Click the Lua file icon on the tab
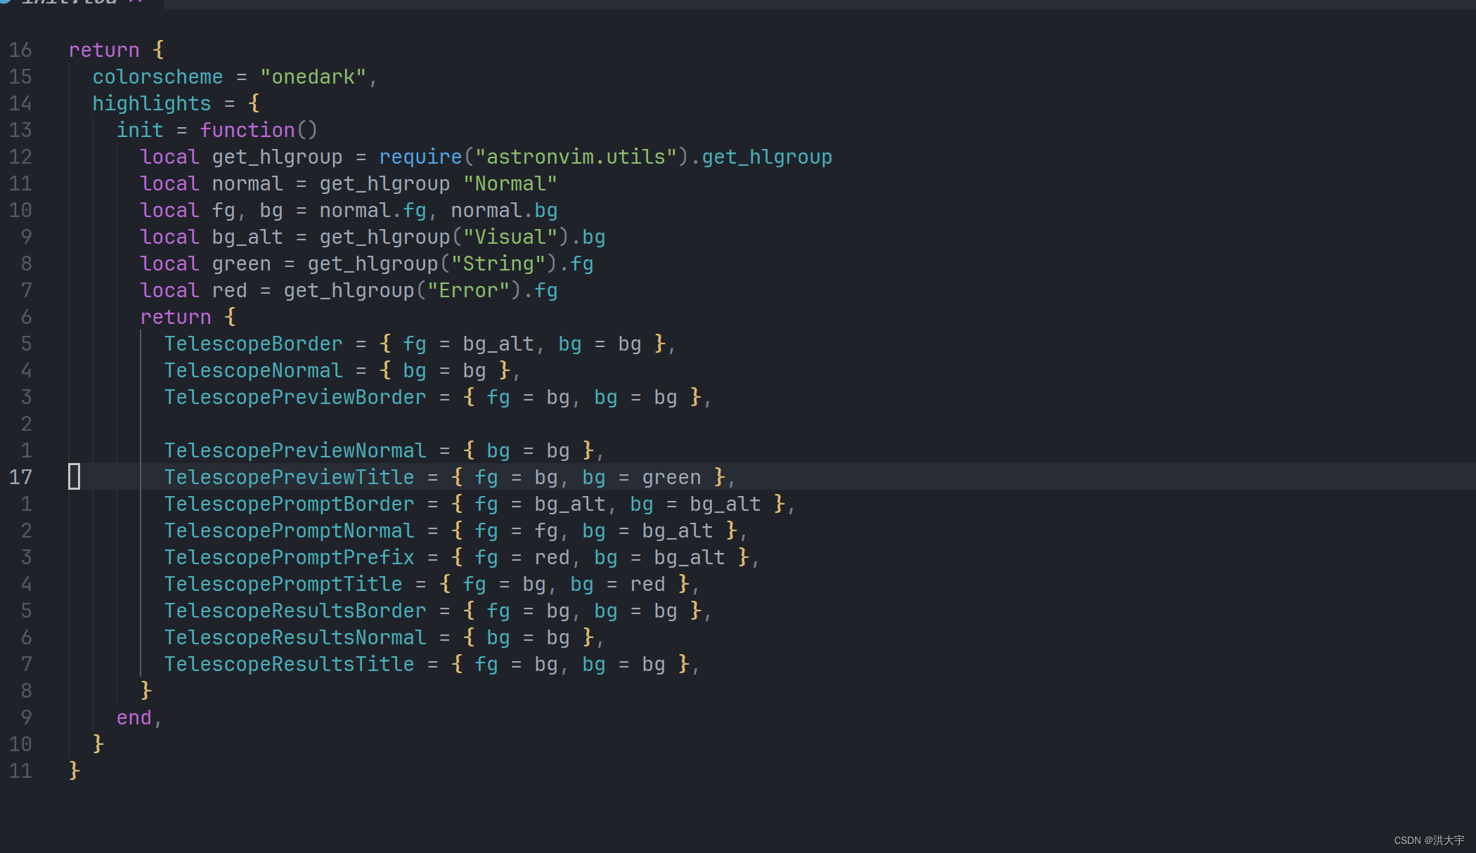This screenshot has height=853, width=1476. click(x=6, y=2)
